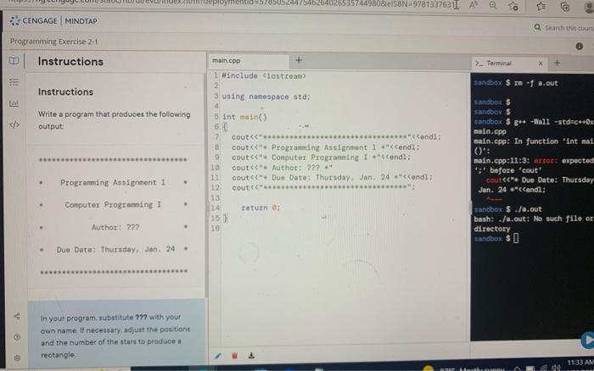Viewport: 594px width, 371px height.
Task: Click the Due Date cout line in editor
Action: 332,177
